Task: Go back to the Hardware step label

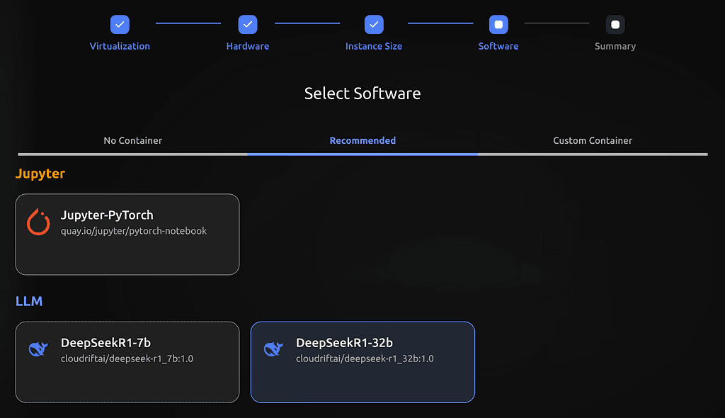Action: 248,46
